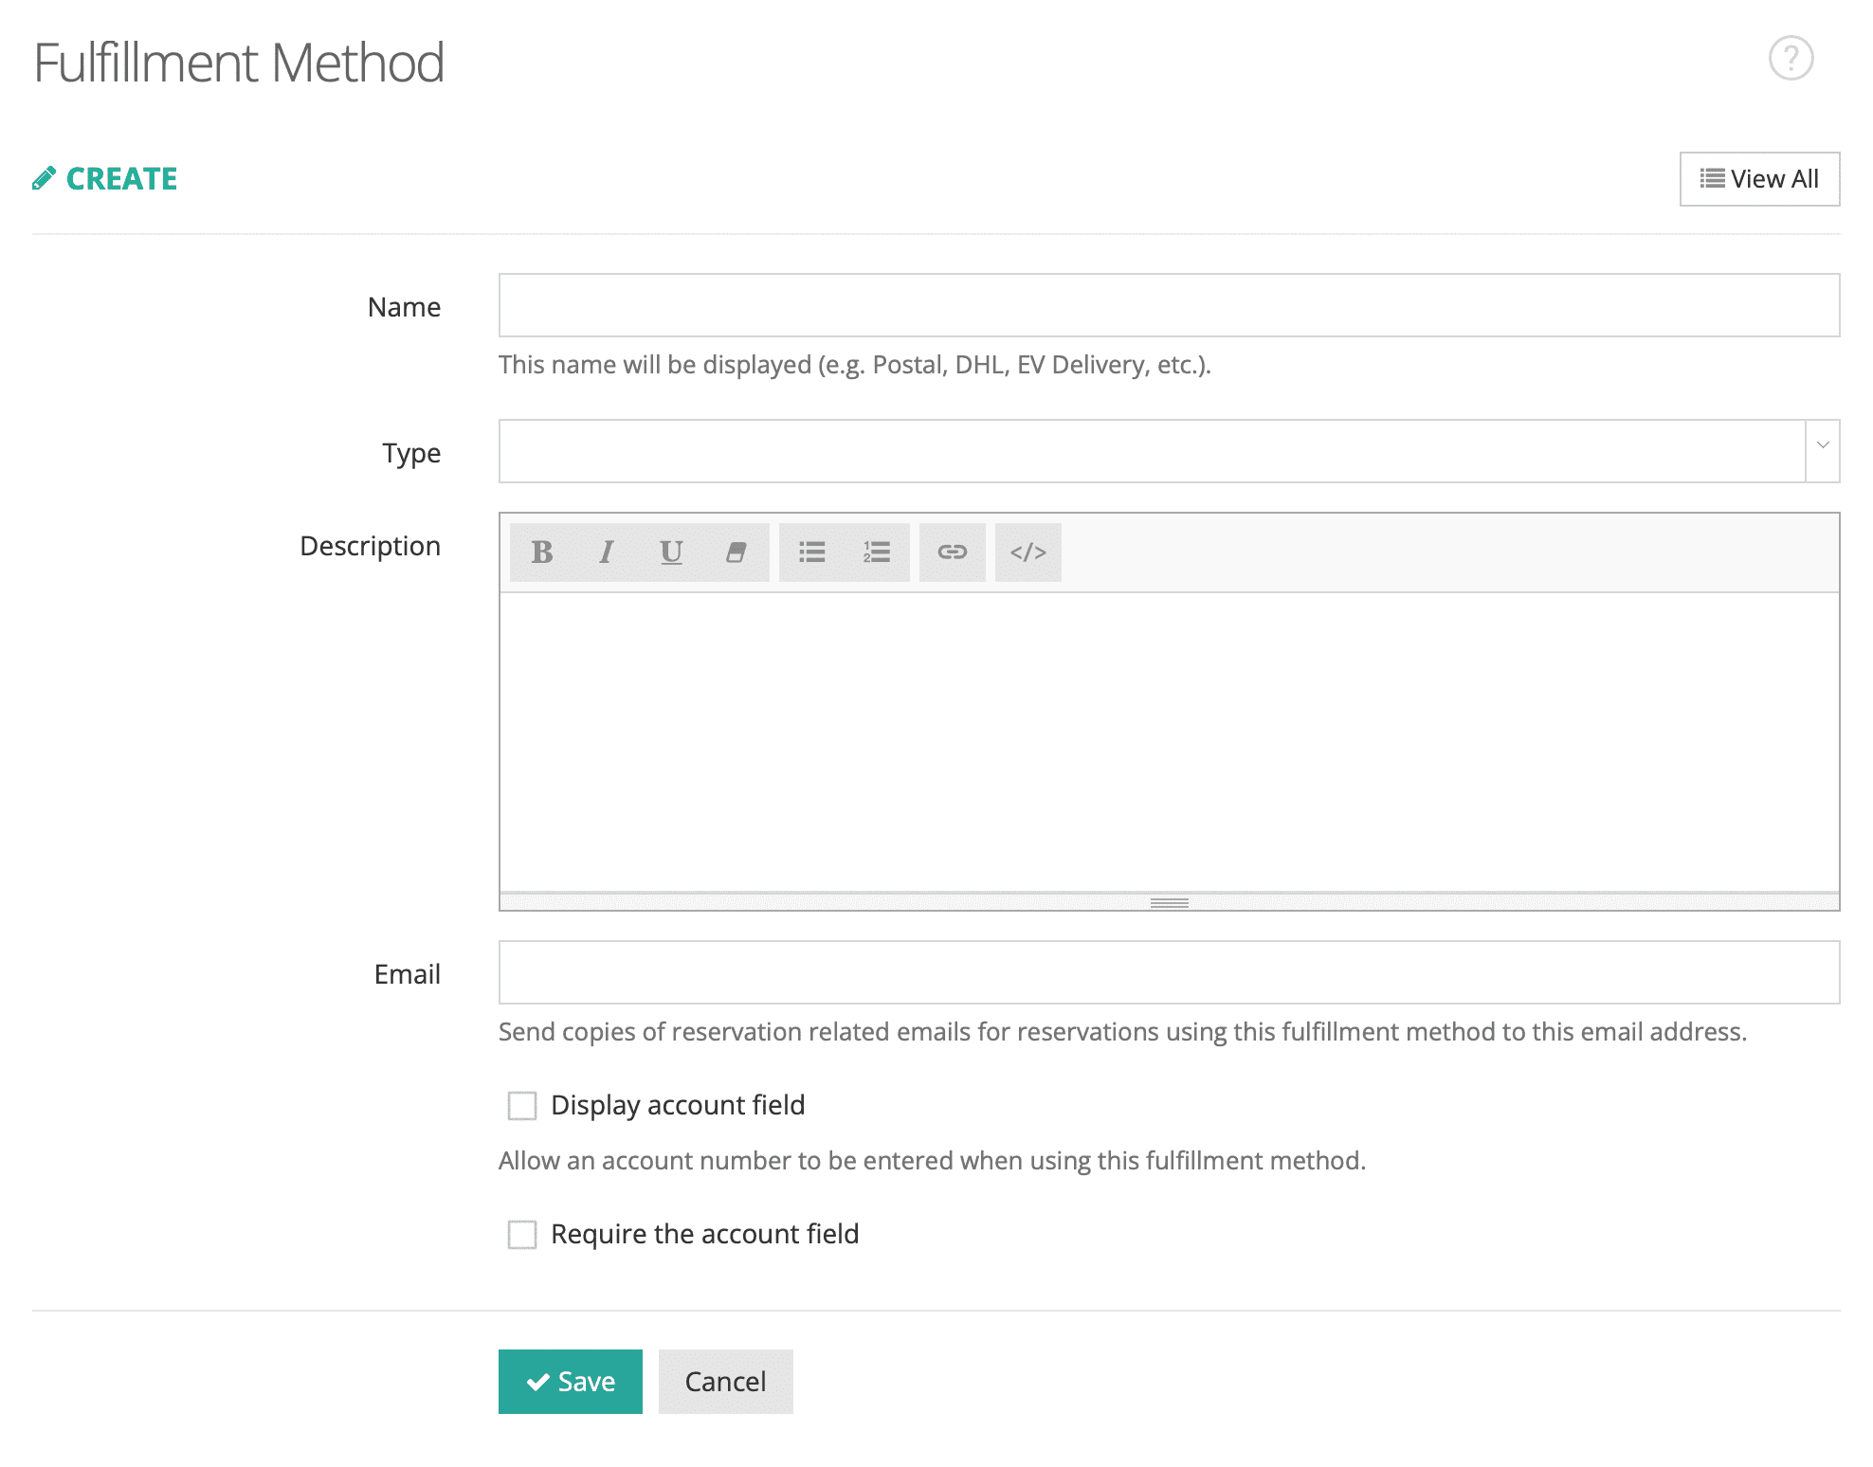Image resolution: width=1873 pixels, height=1467 pixels.
Task: Focus the Email input field
Action: [1170, 972]
